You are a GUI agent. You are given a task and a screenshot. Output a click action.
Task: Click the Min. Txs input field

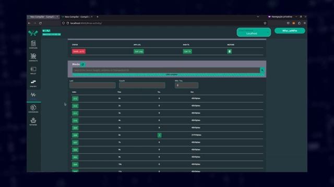(x=186, y=85)
